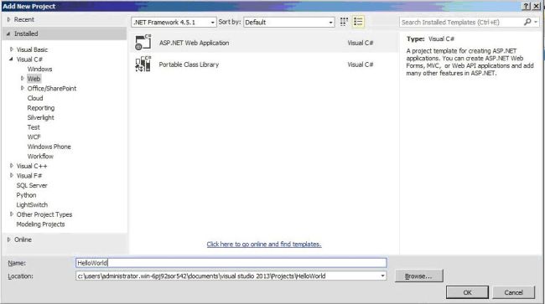545x304 pixels.
Task: Open search options dropdown arrow
Action: (536, 22)
